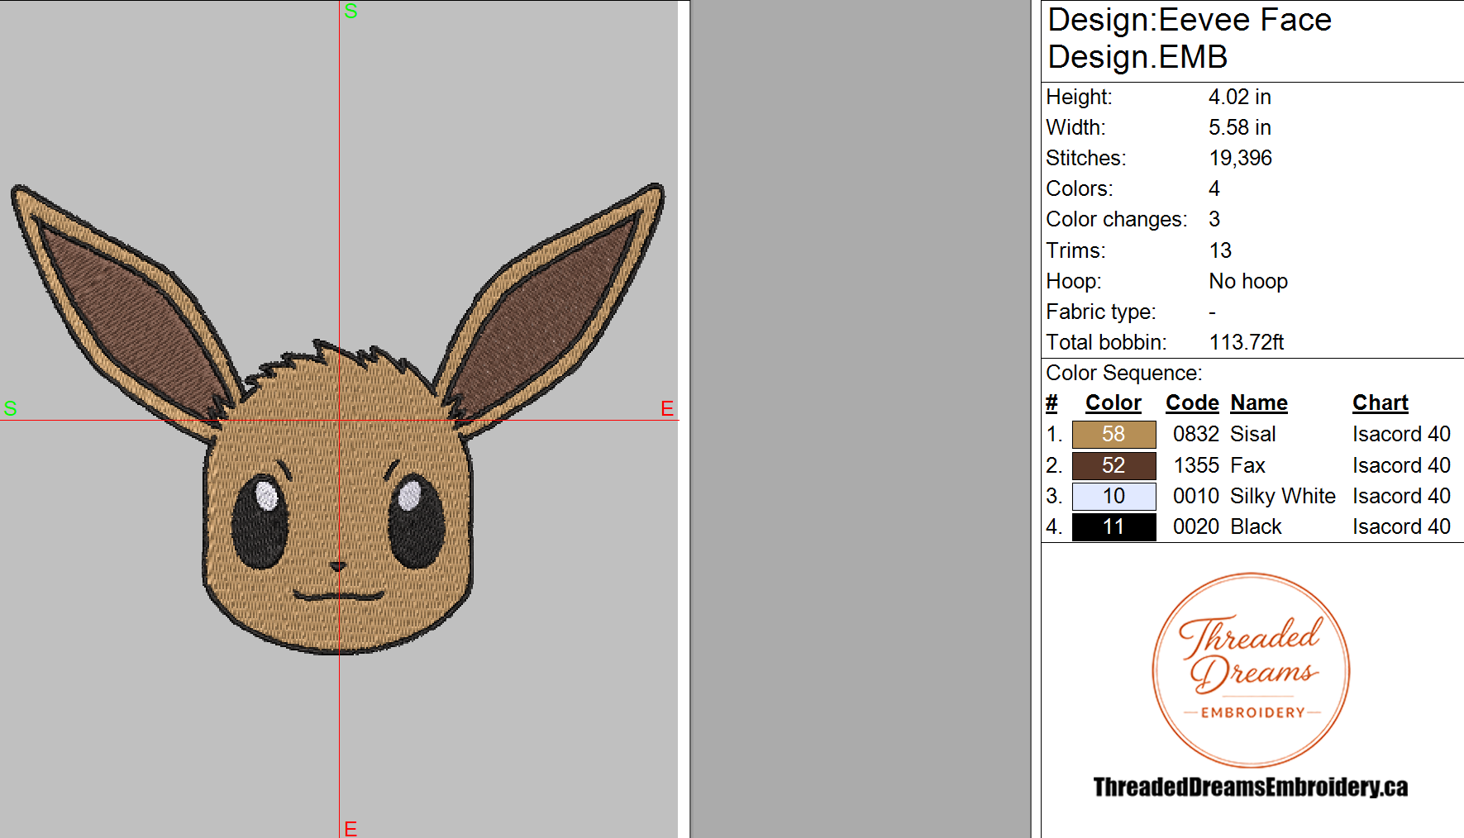This screenshot has height=838, width=1464.
Task: Click the Stitches value "19,396"
Action: (x=1240, y=158)
